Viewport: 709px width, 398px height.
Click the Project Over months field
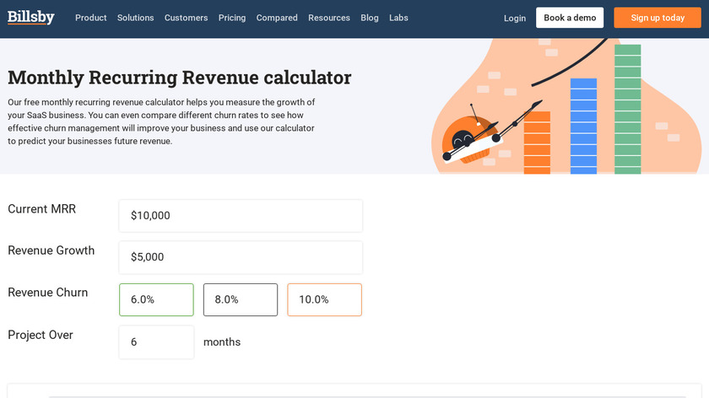pyautogui.click(x=156, y=342)
